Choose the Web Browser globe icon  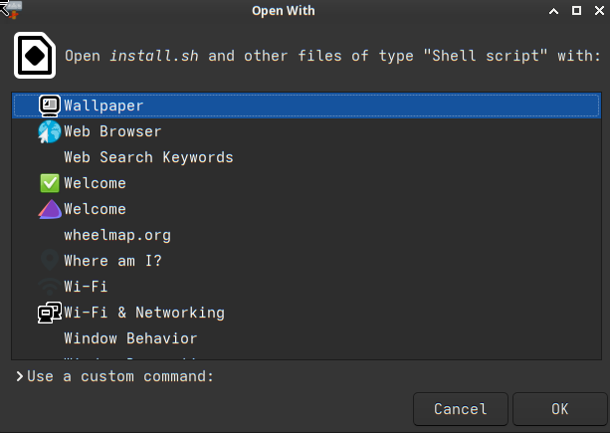(50, 131)
